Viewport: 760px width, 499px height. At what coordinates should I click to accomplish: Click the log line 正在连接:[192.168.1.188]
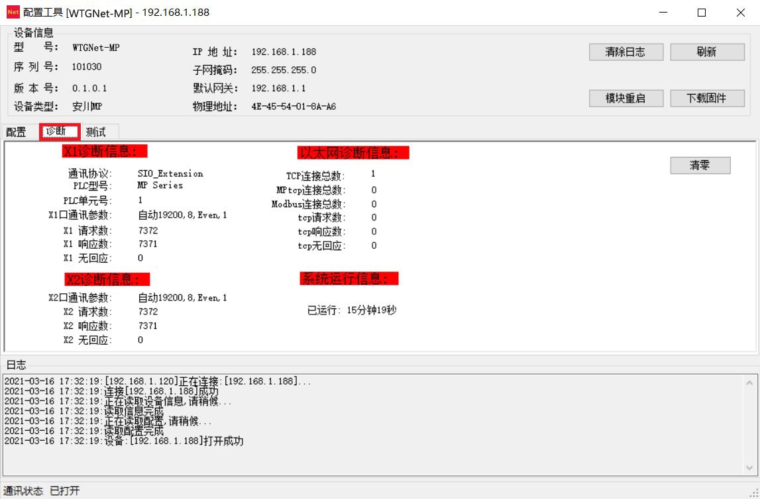click(x=158, y=381)
